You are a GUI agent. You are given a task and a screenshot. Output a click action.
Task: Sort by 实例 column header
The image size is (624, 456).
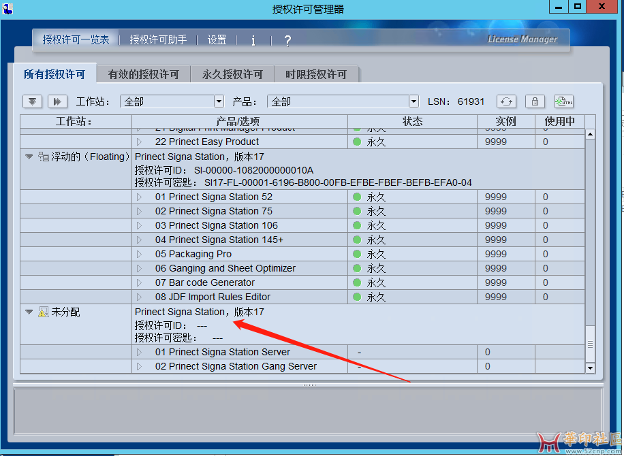(505, 121)
